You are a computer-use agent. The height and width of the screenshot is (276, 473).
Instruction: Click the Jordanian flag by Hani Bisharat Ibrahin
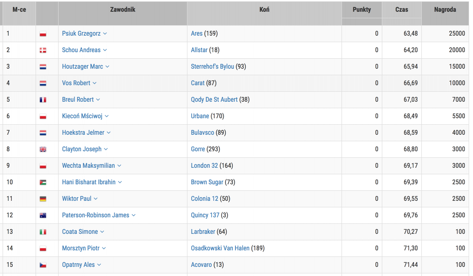(x=43, y=183)
